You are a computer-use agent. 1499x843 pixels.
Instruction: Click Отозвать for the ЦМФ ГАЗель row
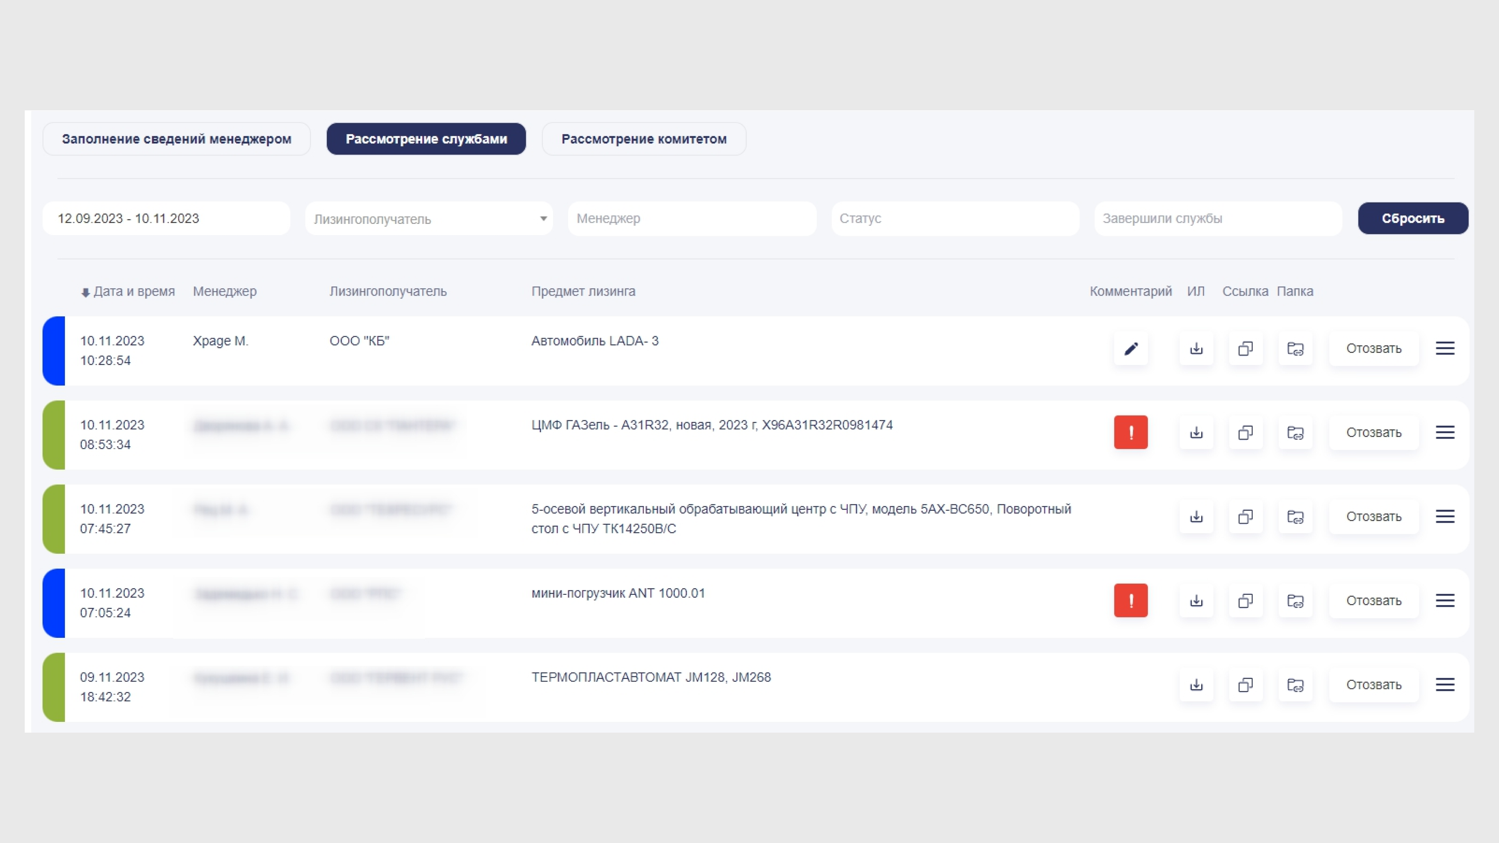pyautogui.click(x=1373, y=433)
